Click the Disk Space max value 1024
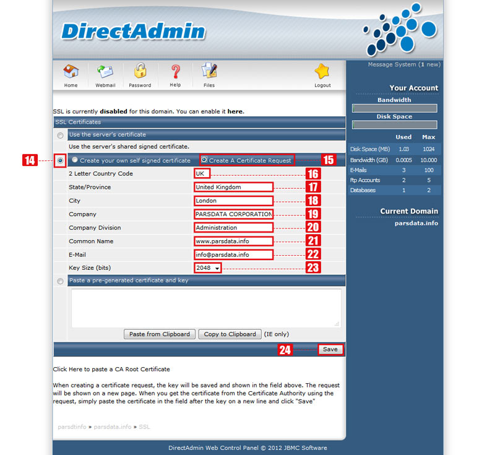The width and height of the screenshot is (495, 455). tap(429, 149)
